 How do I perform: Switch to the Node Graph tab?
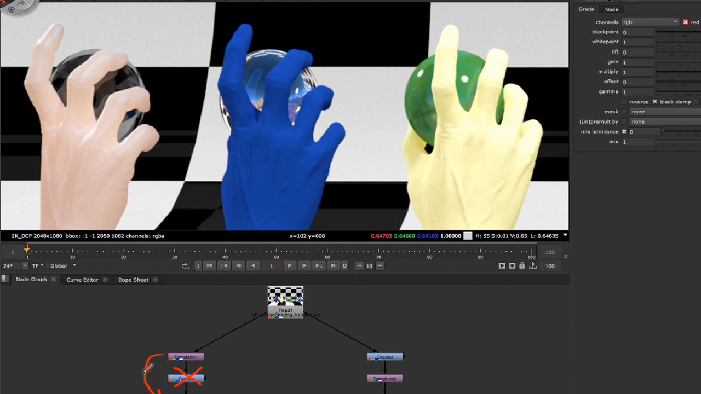coord(31,280)
